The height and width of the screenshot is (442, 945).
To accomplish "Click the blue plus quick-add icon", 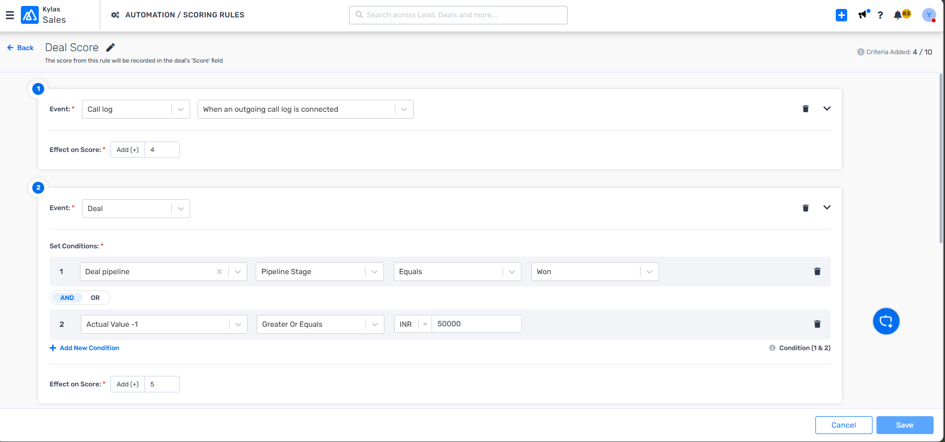I will pos(841,15).
